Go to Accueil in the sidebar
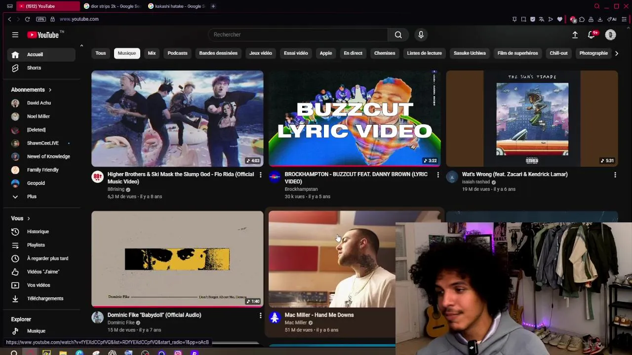Image resolution: width=632 pixels, height=355 pixels. point(41,55)
